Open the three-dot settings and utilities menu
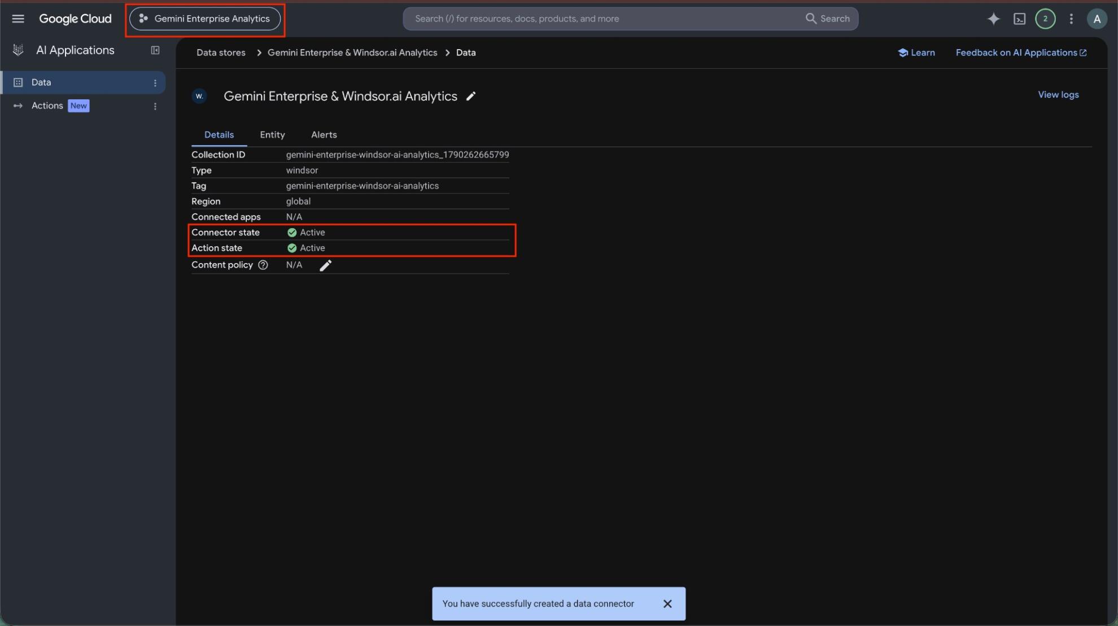Viewport: 1118px width, 626px height. (x=1071, y=19)
